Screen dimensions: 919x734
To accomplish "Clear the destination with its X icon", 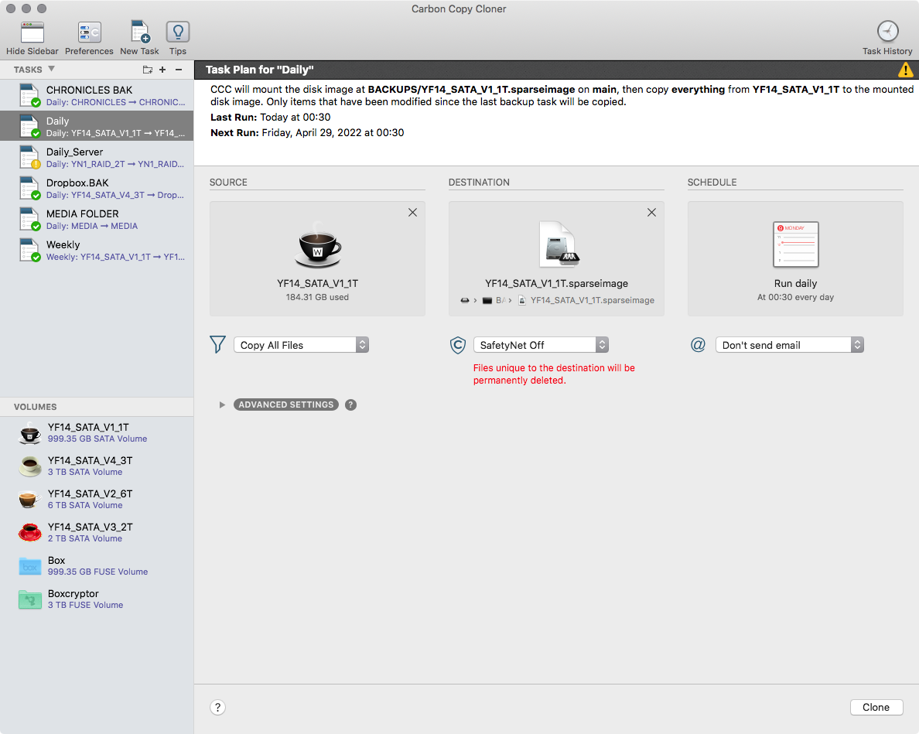I will (x=652, y=213).
